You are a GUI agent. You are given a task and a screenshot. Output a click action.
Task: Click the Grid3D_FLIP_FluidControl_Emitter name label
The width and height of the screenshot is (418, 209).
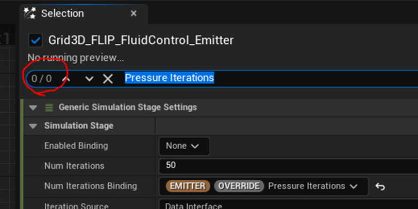point(141,40)
